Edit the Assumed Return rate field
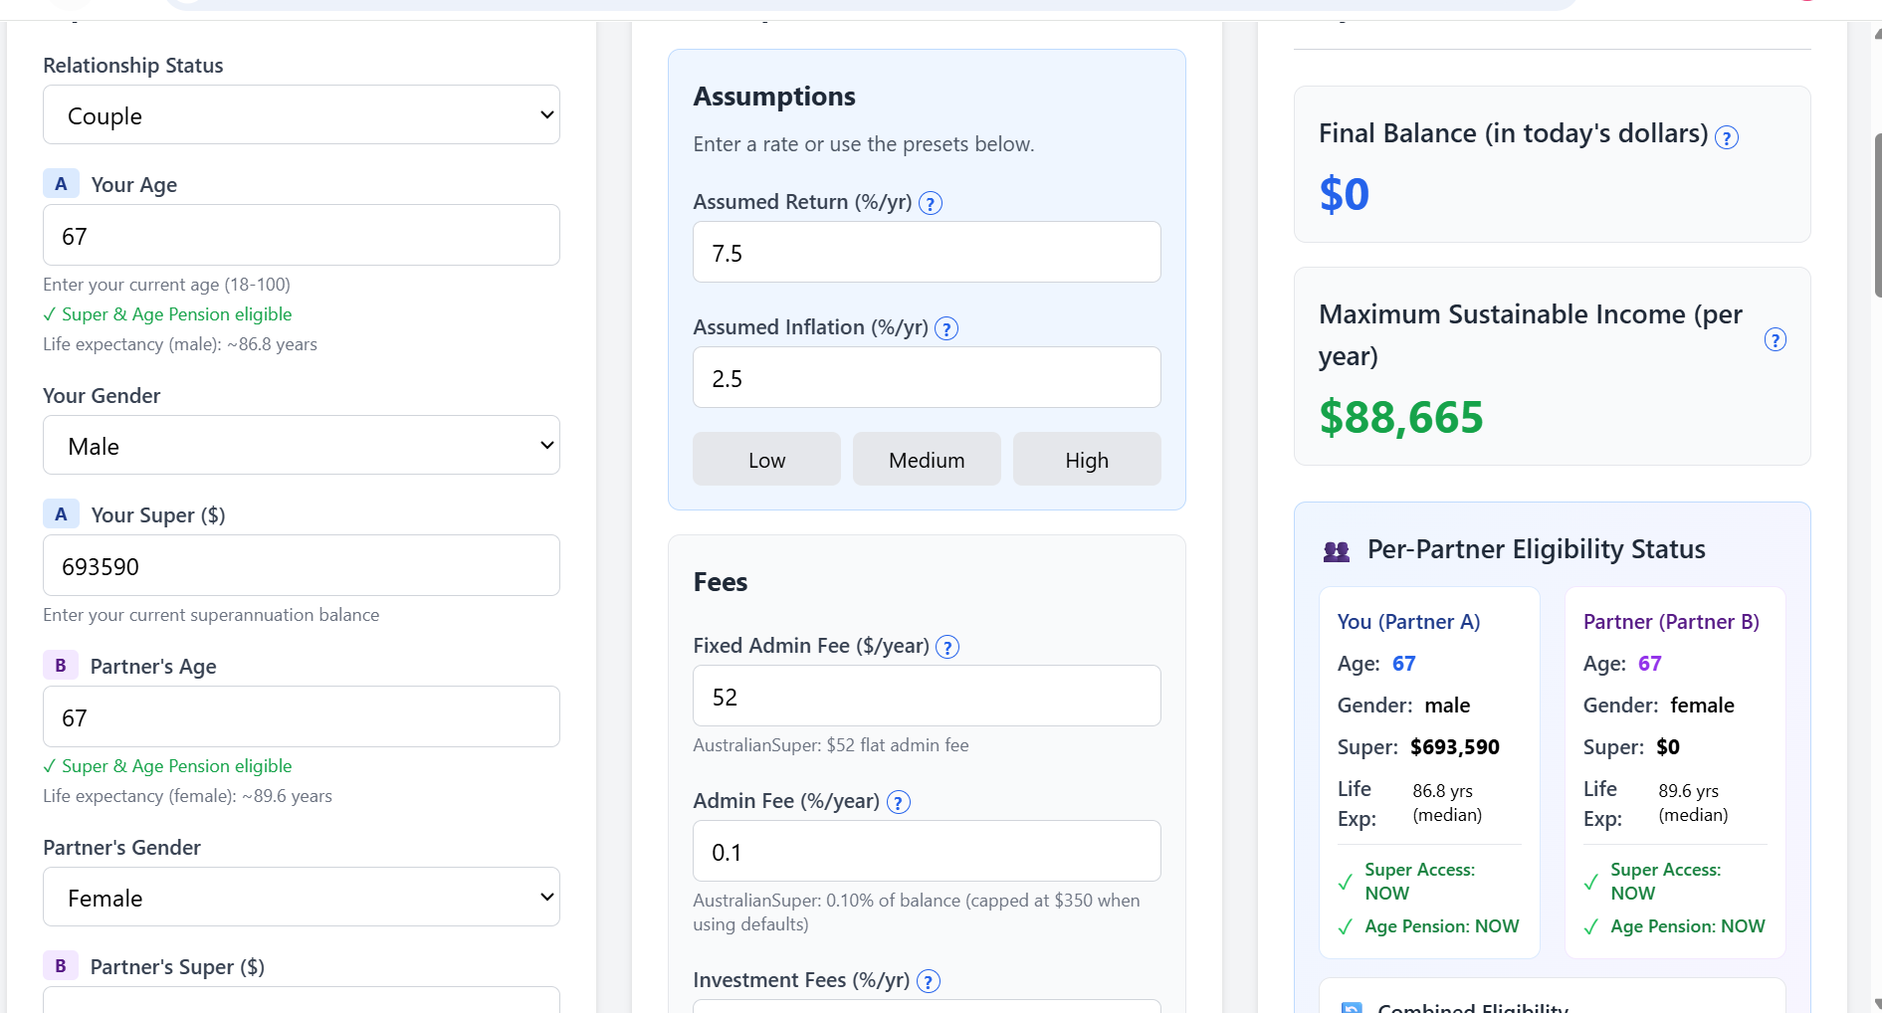 click(926, 253)
